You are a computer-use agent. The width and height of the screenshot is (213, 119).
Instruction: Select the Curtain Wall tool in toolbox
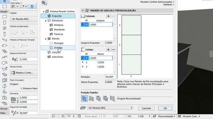point(4,80)
